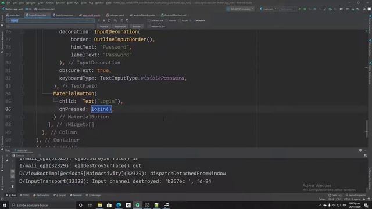
Task: Click the trash icon in console sidebar
Action: pyautogui.click(x=13, y=186)
